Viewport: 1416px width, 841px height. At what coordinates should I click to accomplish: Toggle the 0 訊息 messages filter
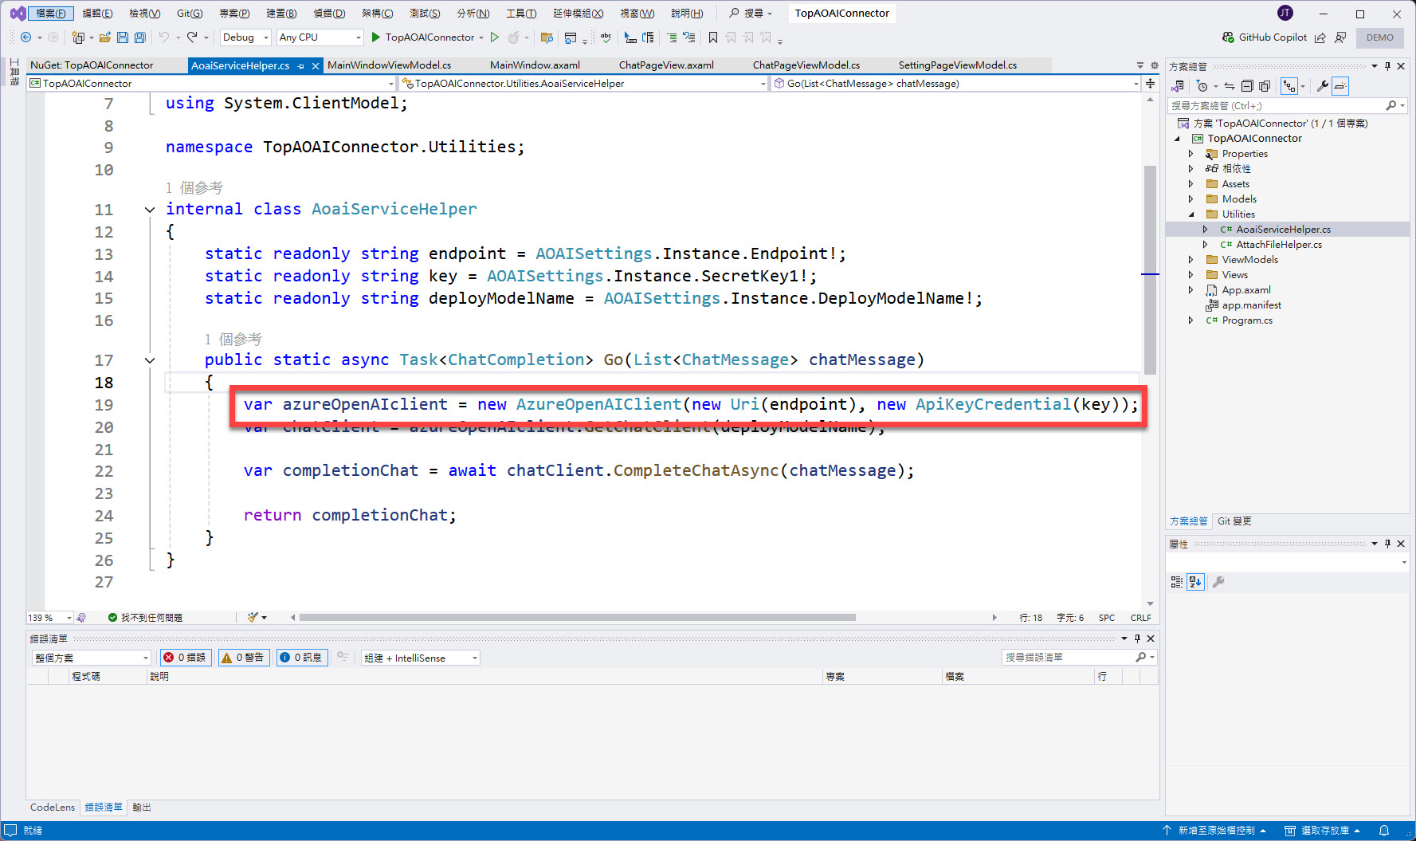(301, 658)
